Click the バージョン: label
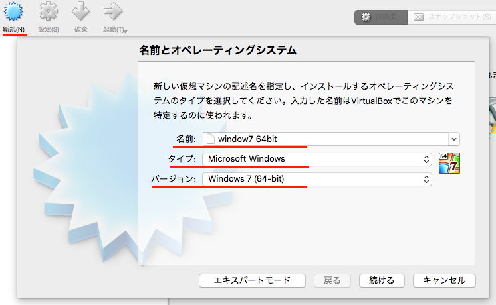This screenshot has height=305, width=496. click(x=174, y=179)
